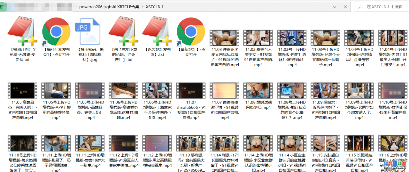
Task: Open the 最新地址 Chrome shortcut
Action: click(x=191, y=32)
